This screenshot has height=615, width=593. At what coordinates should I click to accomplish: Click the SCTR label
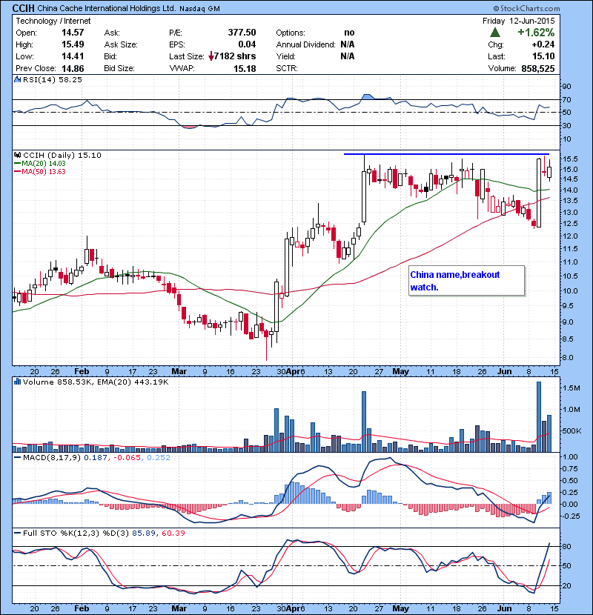tap(287, 69)
